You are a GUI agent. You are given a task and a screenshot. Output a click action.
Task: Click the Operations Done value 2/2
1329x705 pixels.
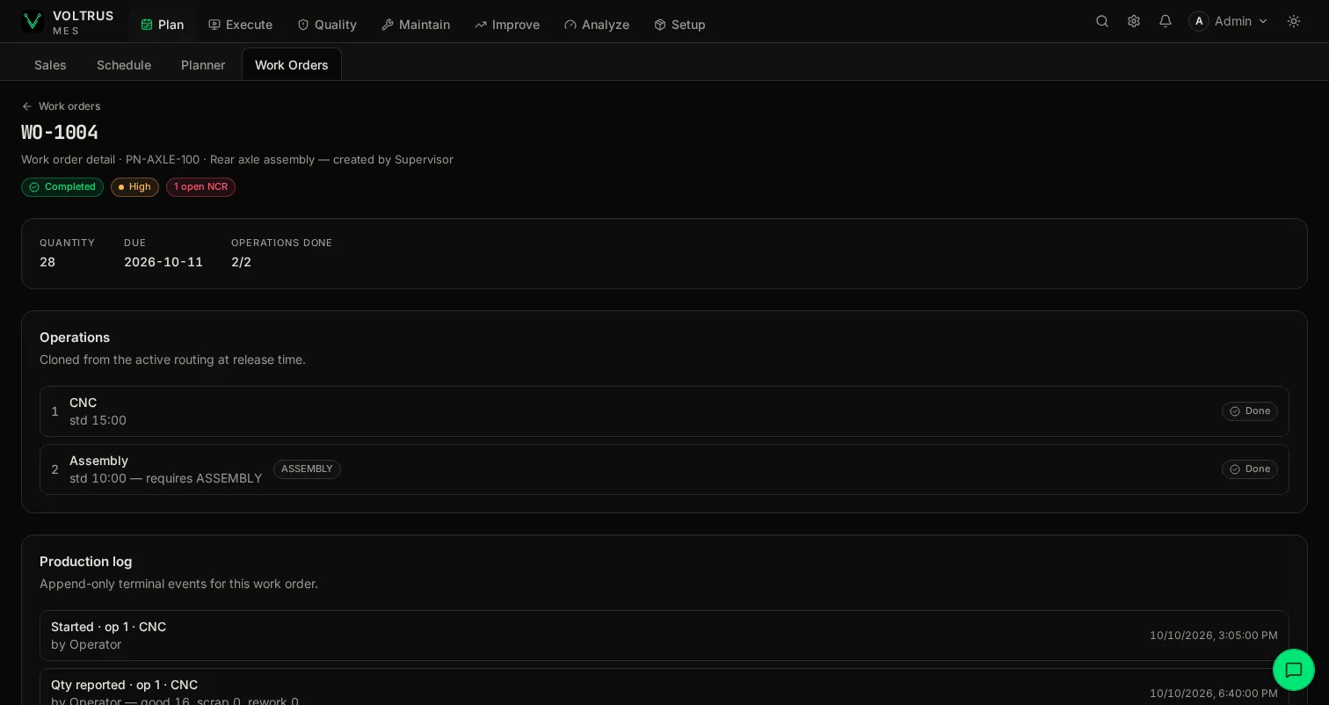[241, 262]
